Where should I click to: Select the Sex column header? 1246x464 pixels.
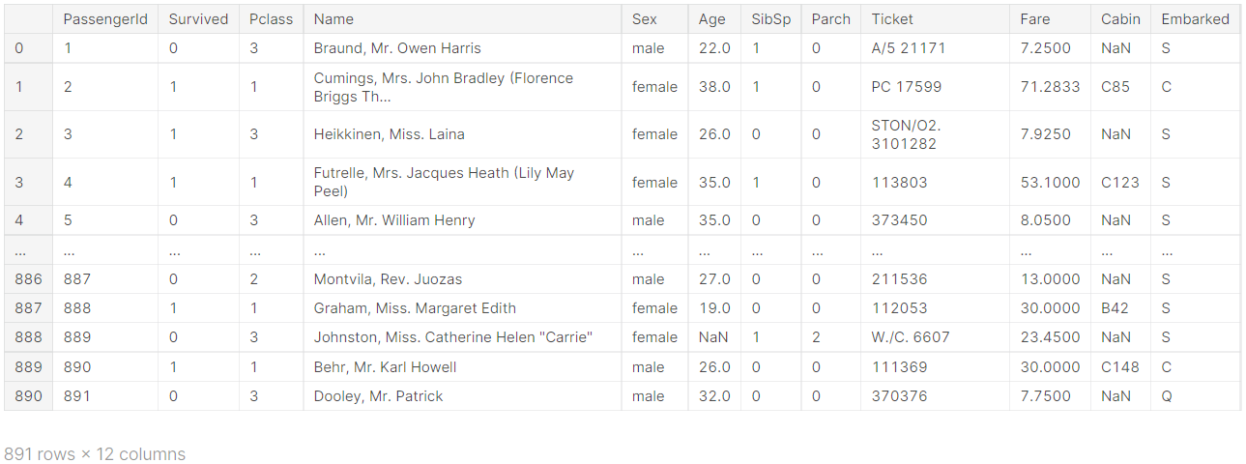pos(644,19)
